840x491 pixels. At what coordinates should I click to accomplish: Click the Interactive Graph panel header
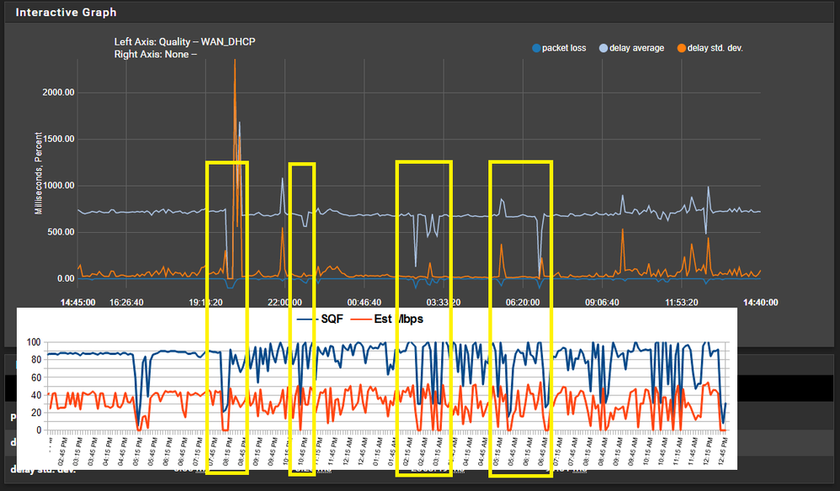(x=66, y=13)
